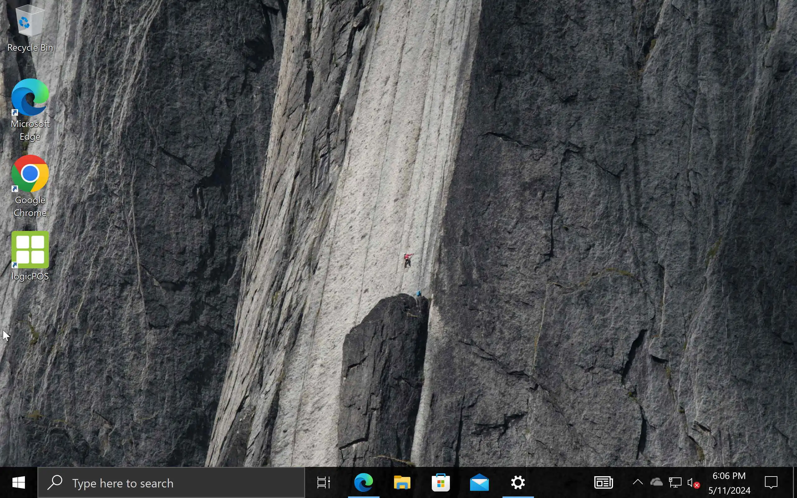Image resolution: width=797 pixels, height=498 pixels.
Task: Click the Show desktop strip
Action: pyautogui.click(x=795, y=483)
